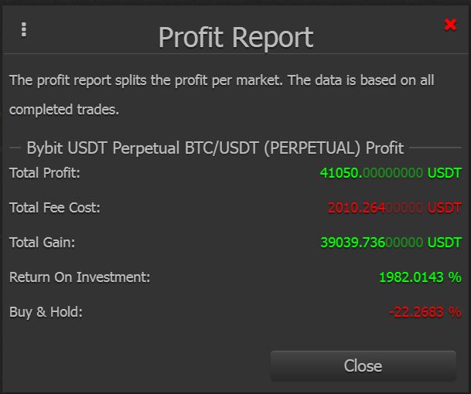This screenshot has width=471, height=394.
Task: Click the USDT unit next to Total Fee Cost
Action: click(445, 208)
